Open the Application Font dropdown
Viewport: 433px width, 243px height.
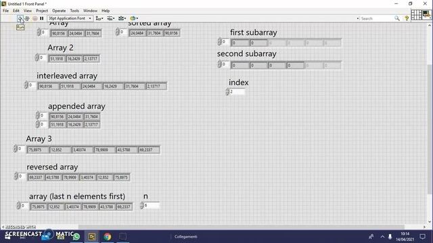coord(70,18)
